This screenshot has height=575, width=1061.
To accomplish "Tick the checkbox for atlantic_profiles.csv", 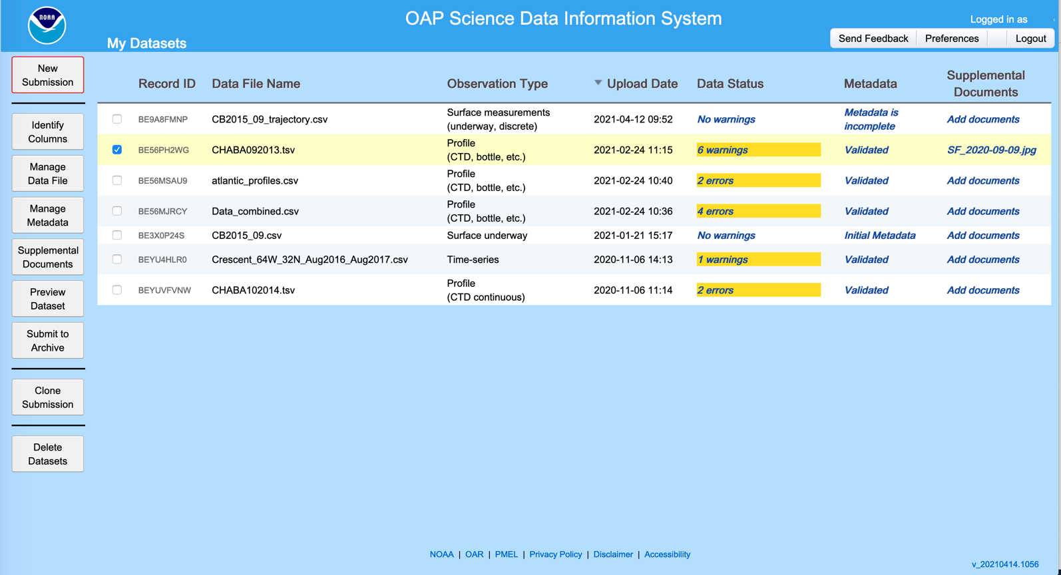I will point(117,180).
